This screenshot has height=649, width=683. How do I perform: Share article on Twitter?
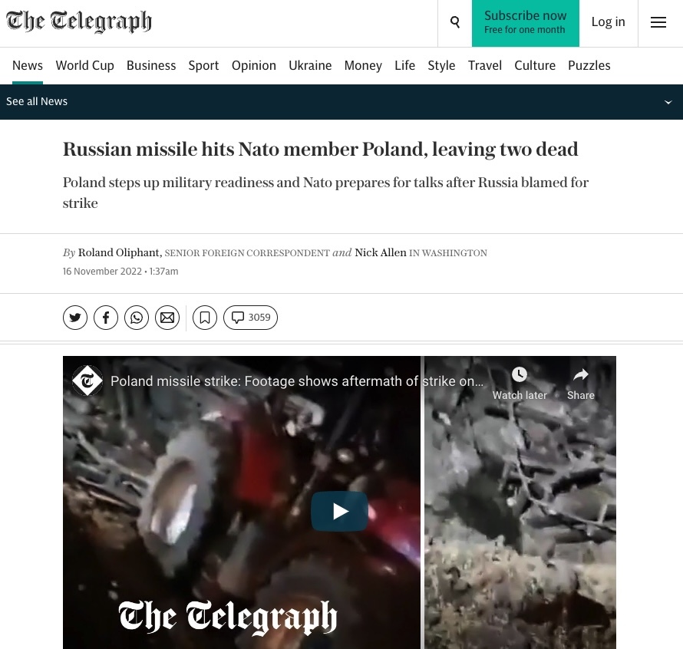(75, 318)
